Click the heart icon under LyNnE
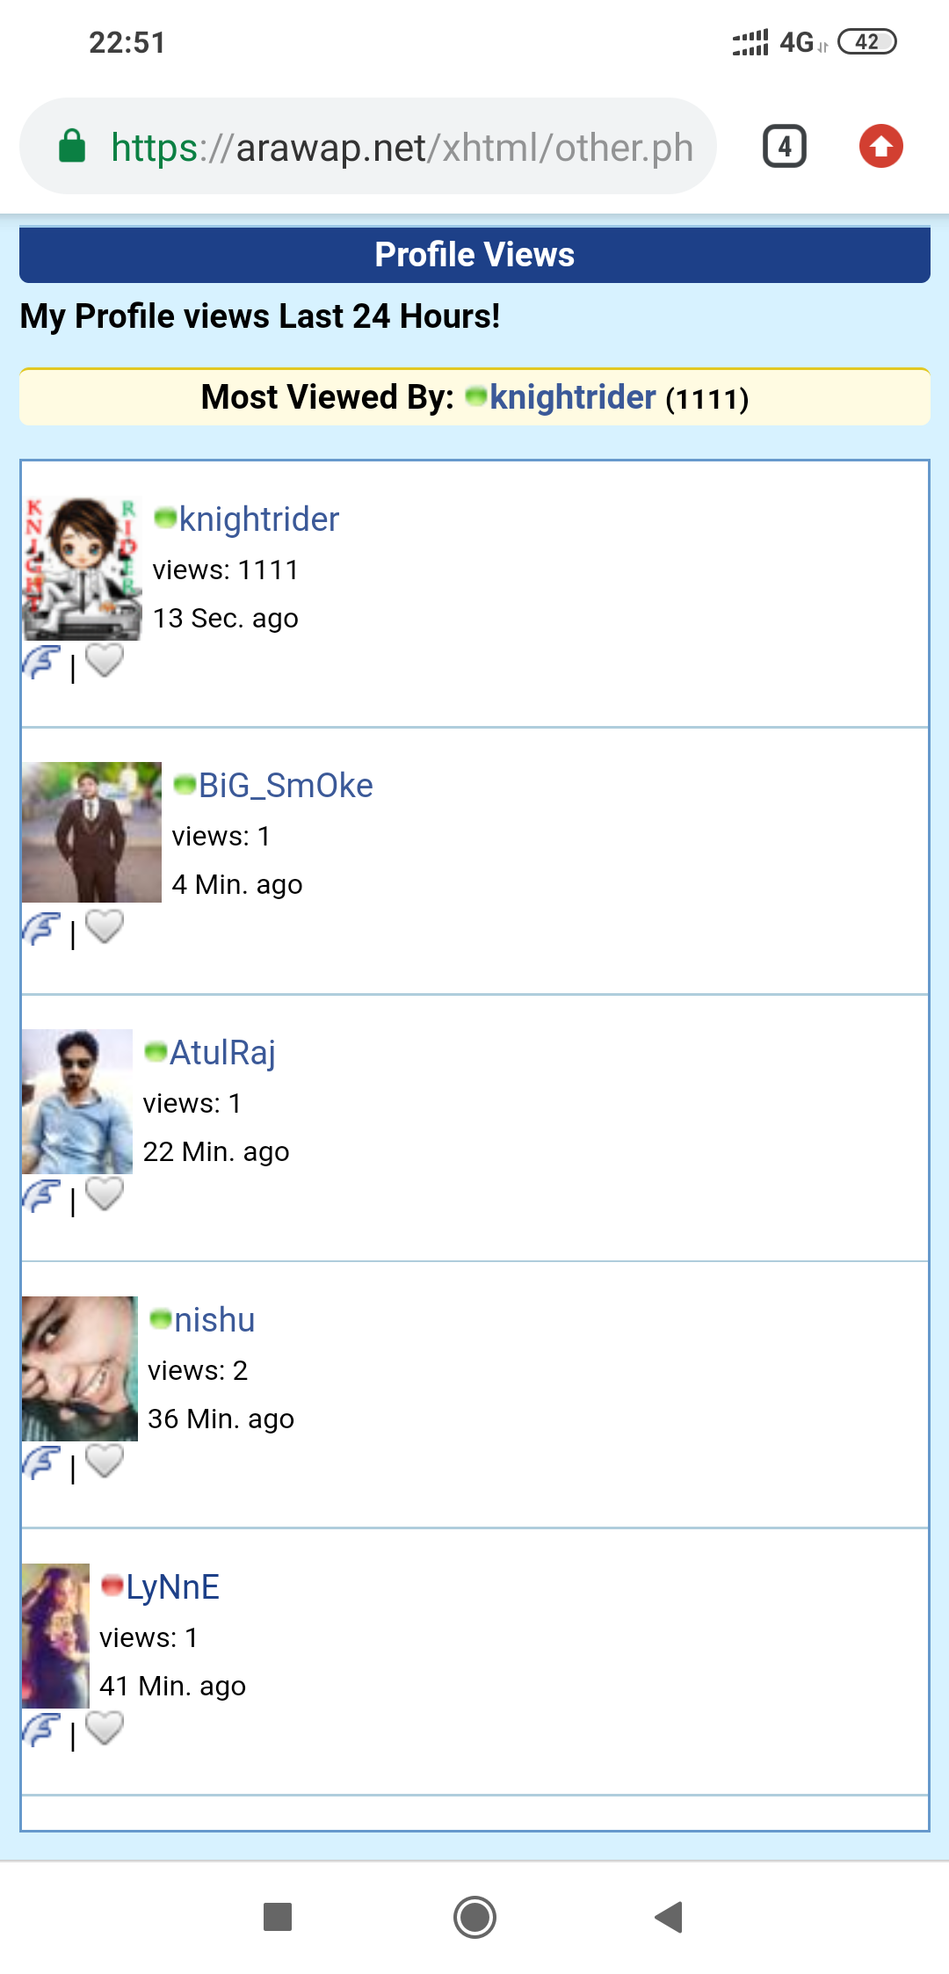 tap(105, 1729)
